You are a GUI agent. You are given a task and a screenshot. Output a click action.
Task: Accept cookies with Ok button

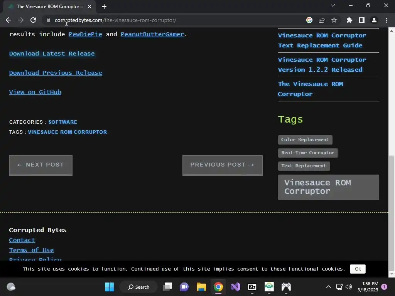pos(358,269)
